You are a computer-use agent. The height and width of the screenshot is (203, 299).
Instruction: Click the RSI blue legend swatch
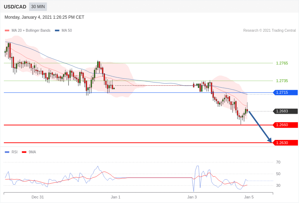pos(7,152)
